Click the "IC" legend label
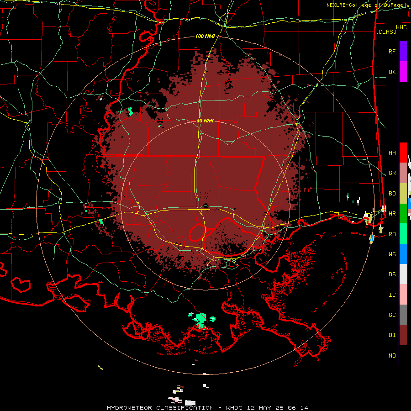The height and width of the screenshot is (411, 411). click(392, 295)
